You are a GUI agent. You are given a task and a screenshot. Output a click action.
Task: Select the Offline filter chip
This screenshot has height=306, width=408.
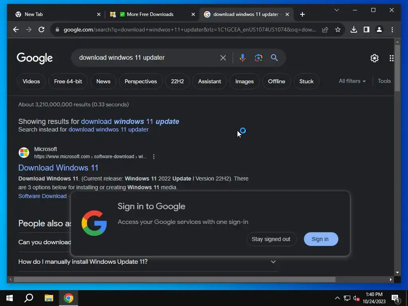tap(277, 81)
